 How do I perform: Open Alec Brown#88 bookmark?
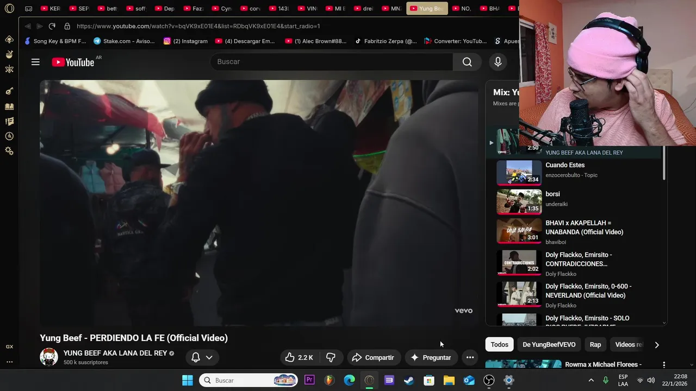pos(316,41)
